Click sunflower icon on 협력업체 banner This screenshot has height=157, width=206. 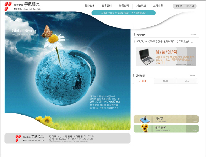coord(145,128)
